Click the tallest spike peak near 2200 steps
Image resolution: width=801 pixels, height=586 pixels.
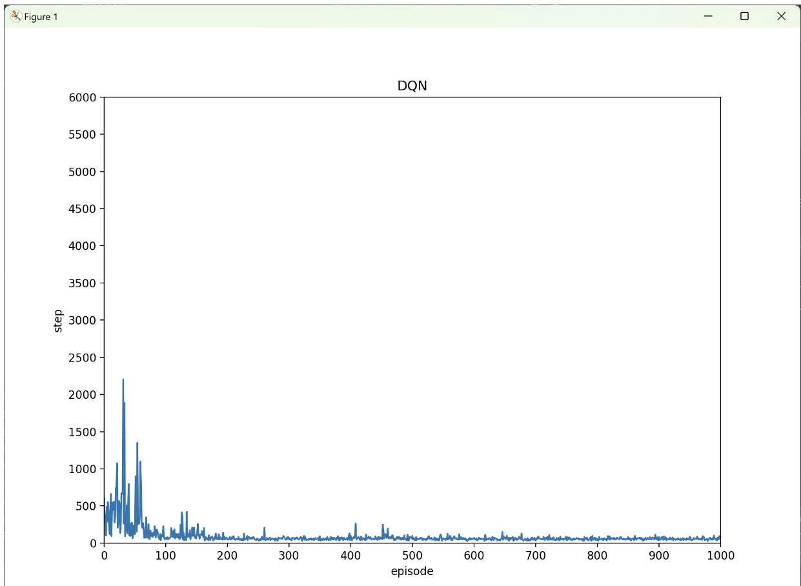click(x=123, y=380)
